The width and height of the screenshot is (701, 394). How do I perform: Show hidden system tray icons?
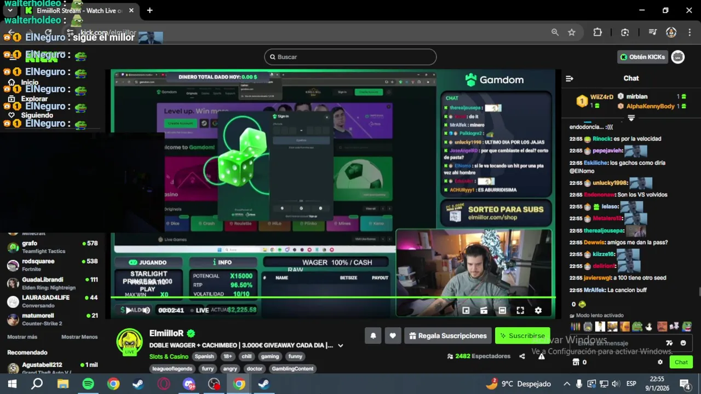(x=567, y=384)
